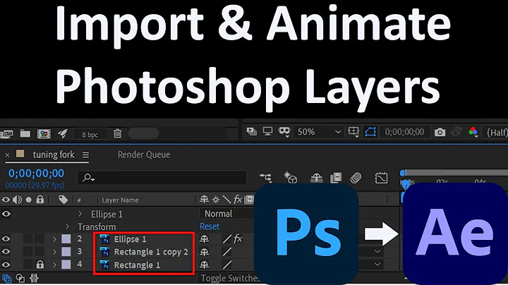Click label color swatch of layer 3
The image size is (508, 285).
[66, 252]
